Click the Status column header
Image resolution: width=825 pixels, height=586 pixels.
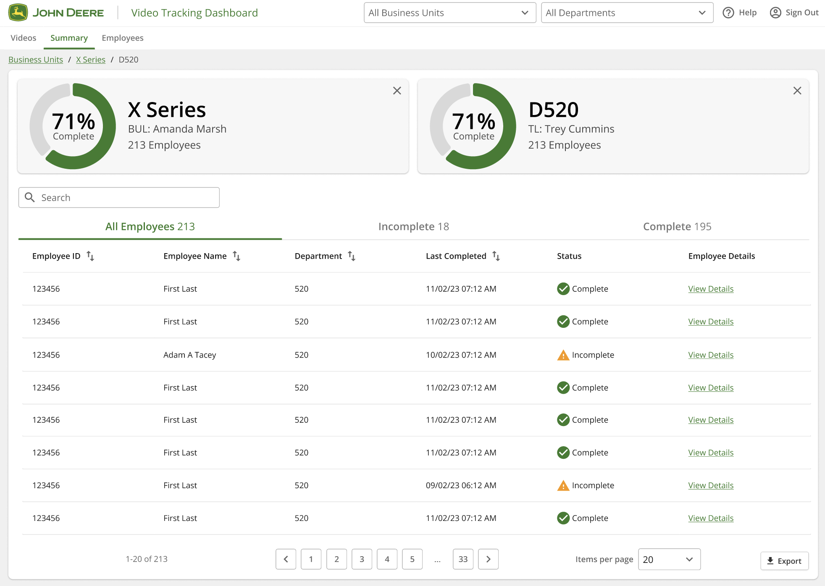coord(569,256)
